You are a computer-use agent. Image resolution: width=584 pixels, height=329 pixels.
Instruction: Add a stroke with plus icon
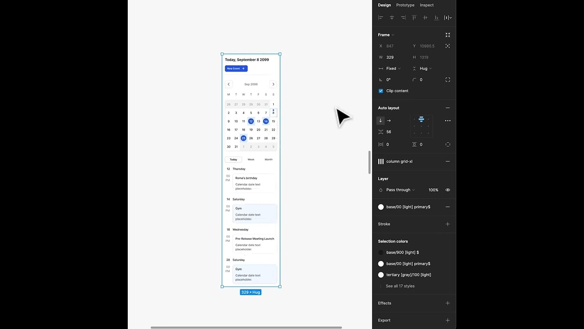tap(448, 224)
